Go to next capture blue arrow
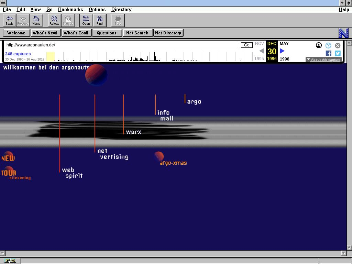 (282, 51)
